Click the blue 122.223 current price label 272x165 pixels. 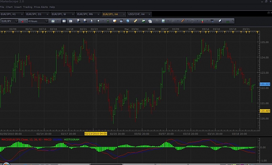265,84
